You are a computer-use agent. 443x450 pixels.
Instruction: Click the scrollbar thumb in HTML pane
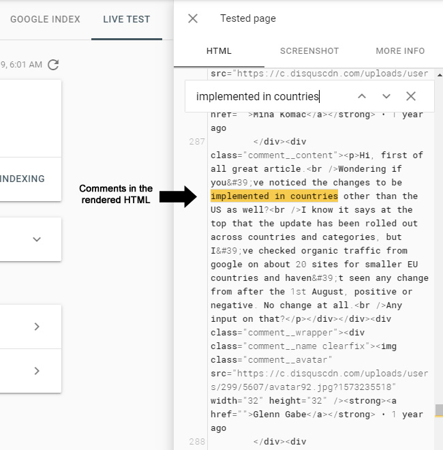pyautogui.click(x=439, y=410)
